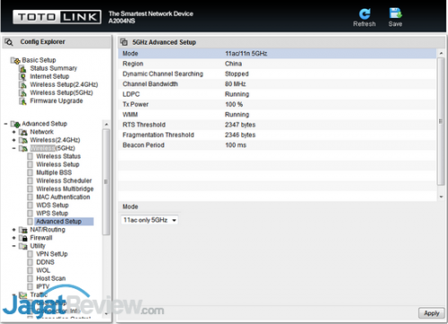Click the settings list scroll-up arrow
The width and height of the screenshot is (448, 324).
[x=441, y=54]
